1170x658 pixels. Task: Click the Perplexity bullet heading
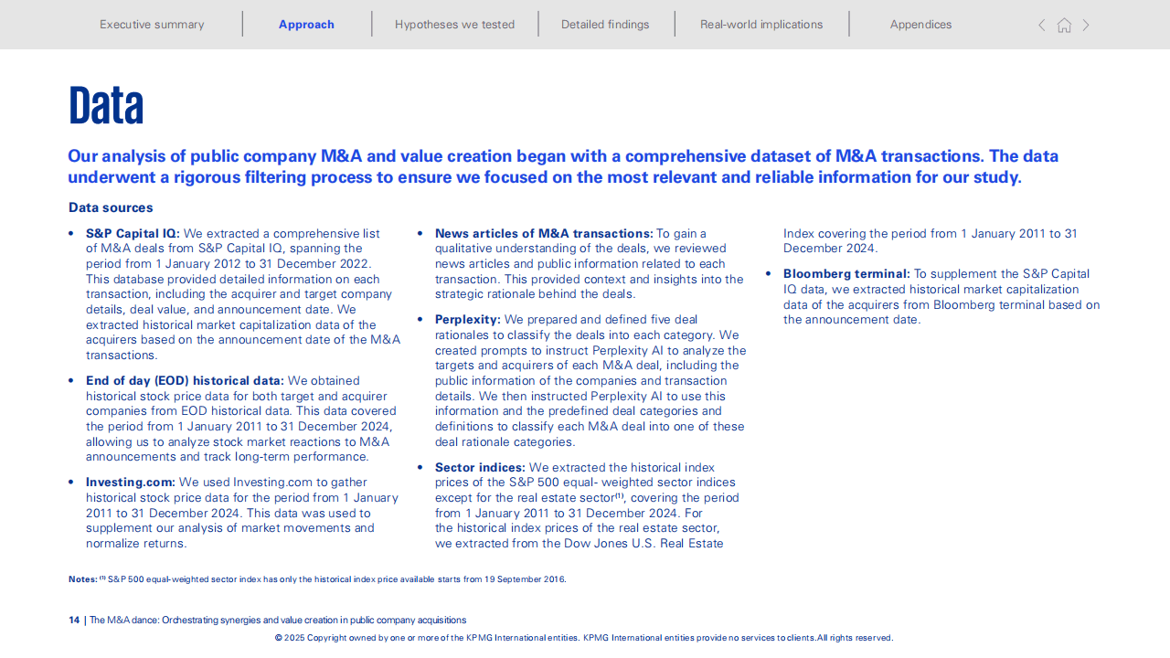click(467, 319)
